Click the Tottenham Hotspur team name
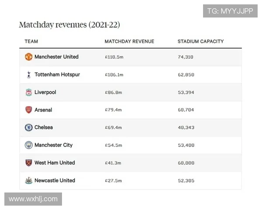262x210 pixels. (x=57, y=74)
